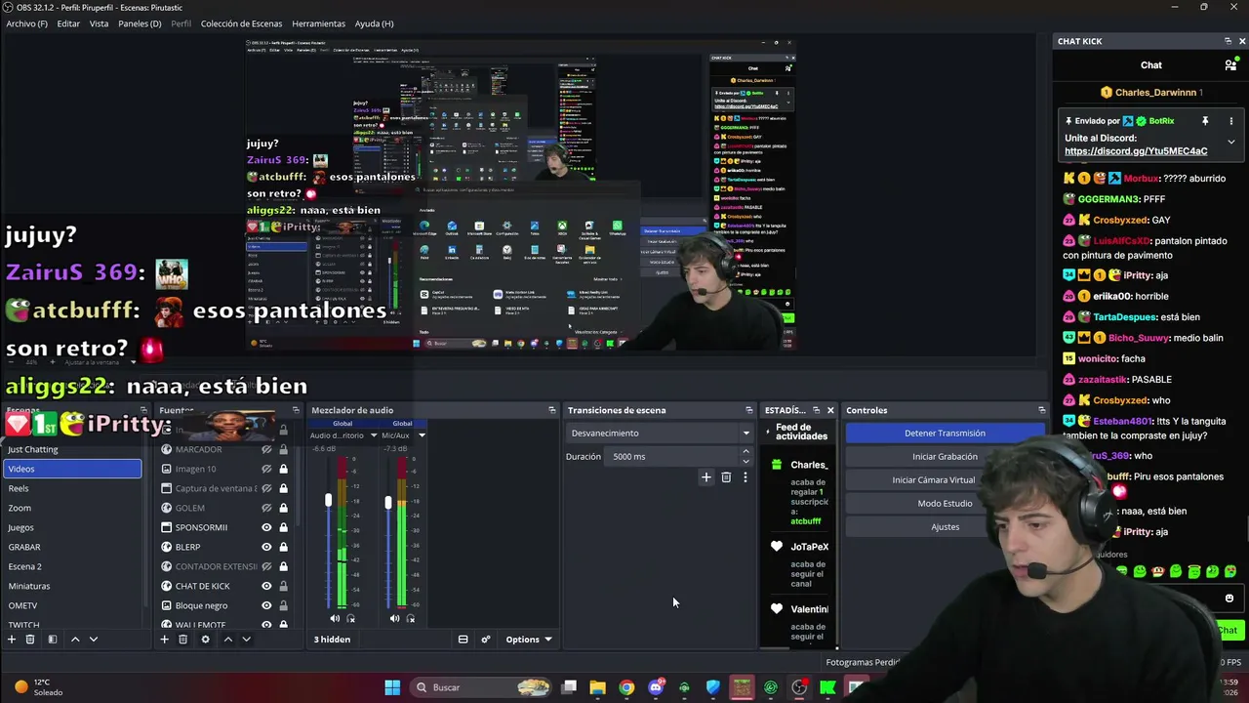Open Google Chrome from the taskbar

coord(626,687)
